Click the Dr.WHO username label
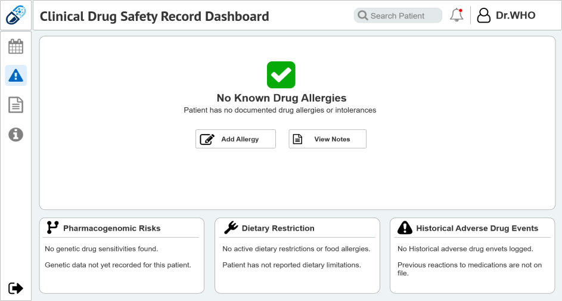The width and height of the screenshot is (562, 301). pos(516,15)
